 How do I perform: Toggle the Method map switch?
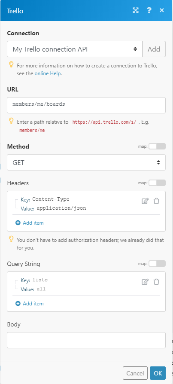pyautogui.click(x=157, y=146)
